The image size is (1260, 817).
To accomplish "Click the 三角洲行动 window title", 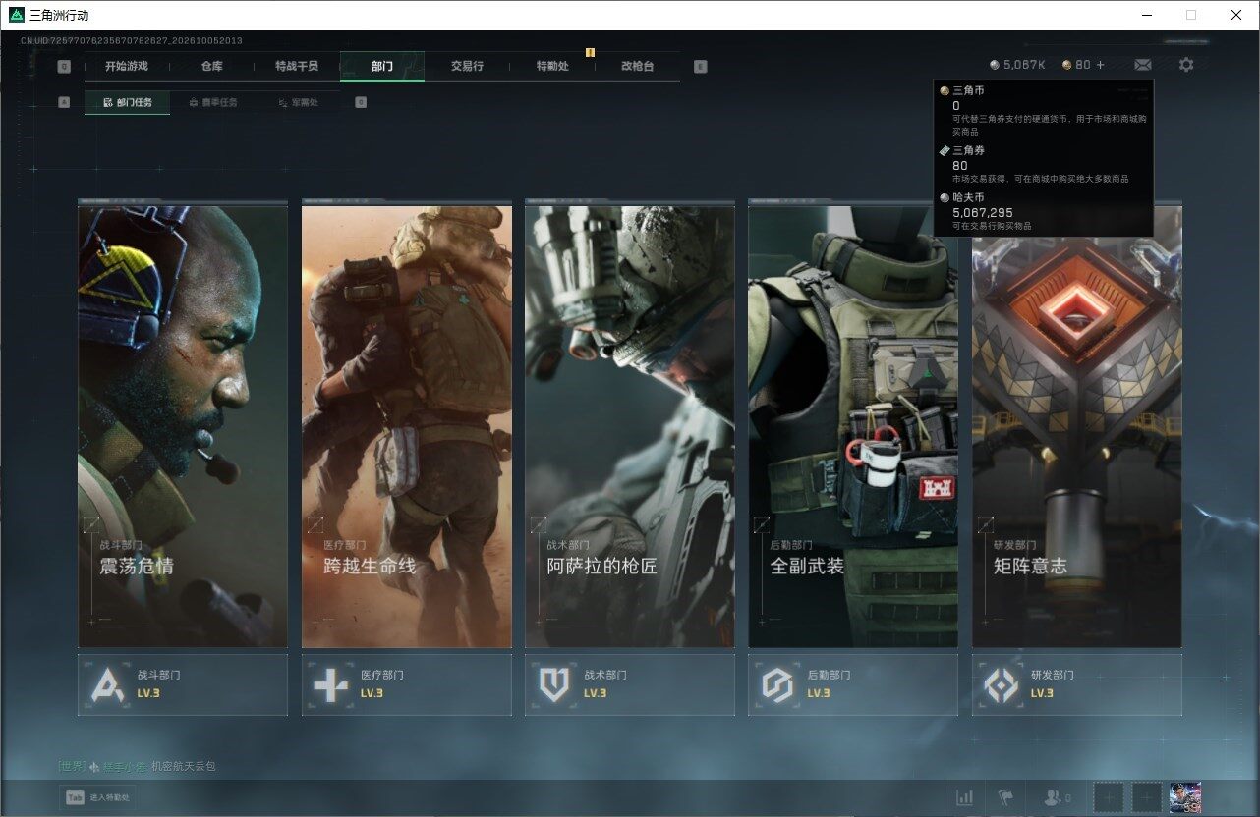I will click(x=59, y=15).
